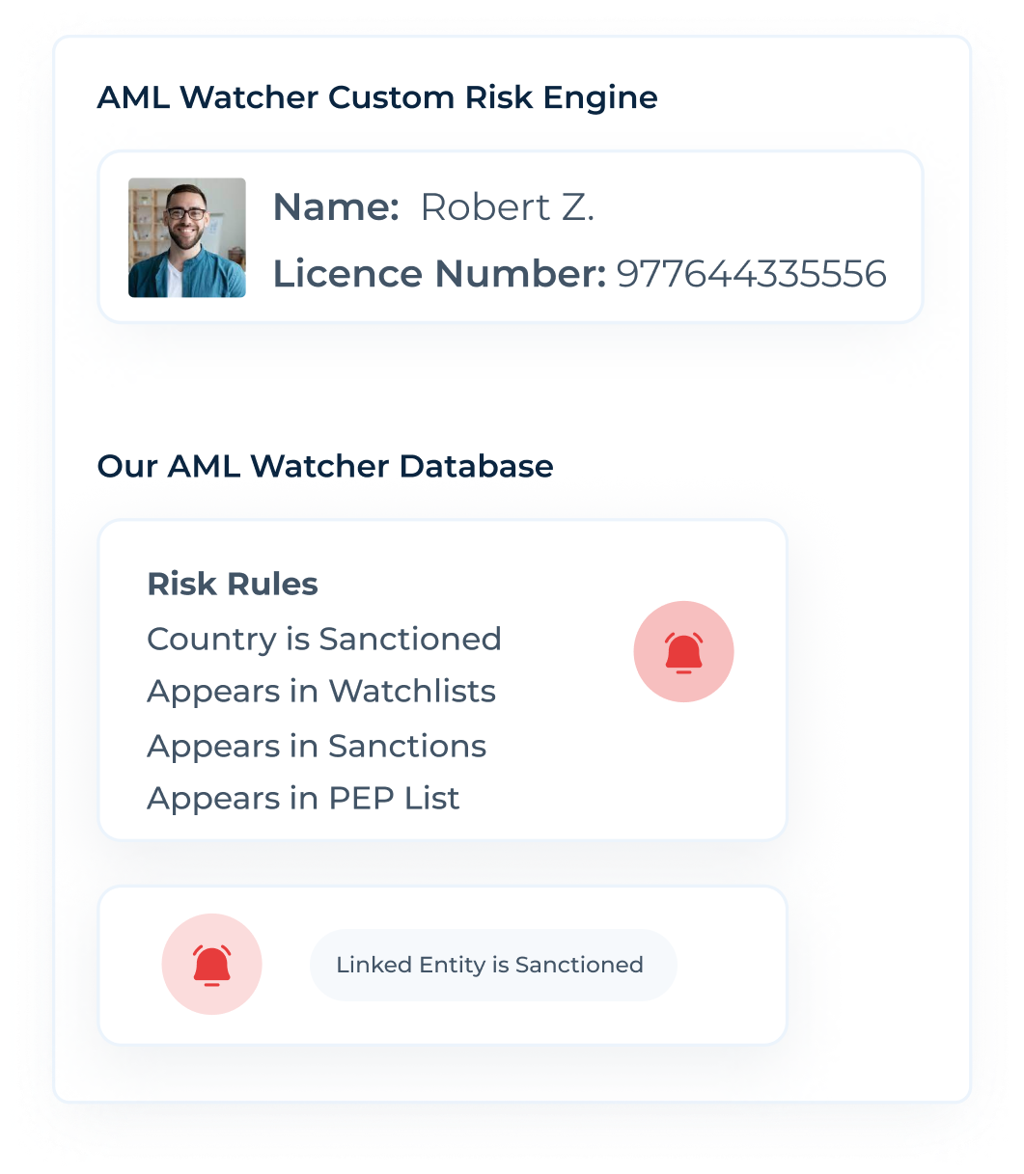Click the alarm bell beside Linked Entity label

tap(211, 965)
